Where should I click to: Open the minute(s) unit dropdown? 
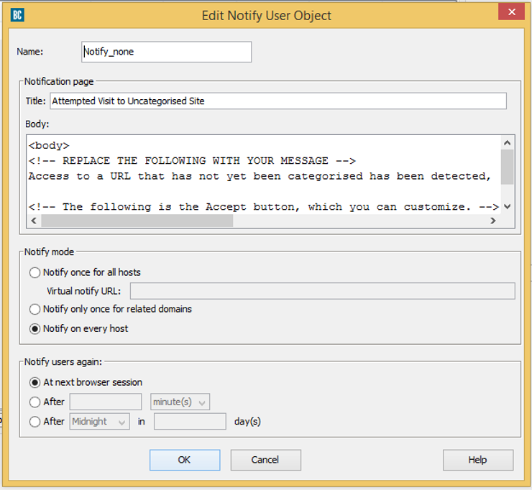coord(180,402)
